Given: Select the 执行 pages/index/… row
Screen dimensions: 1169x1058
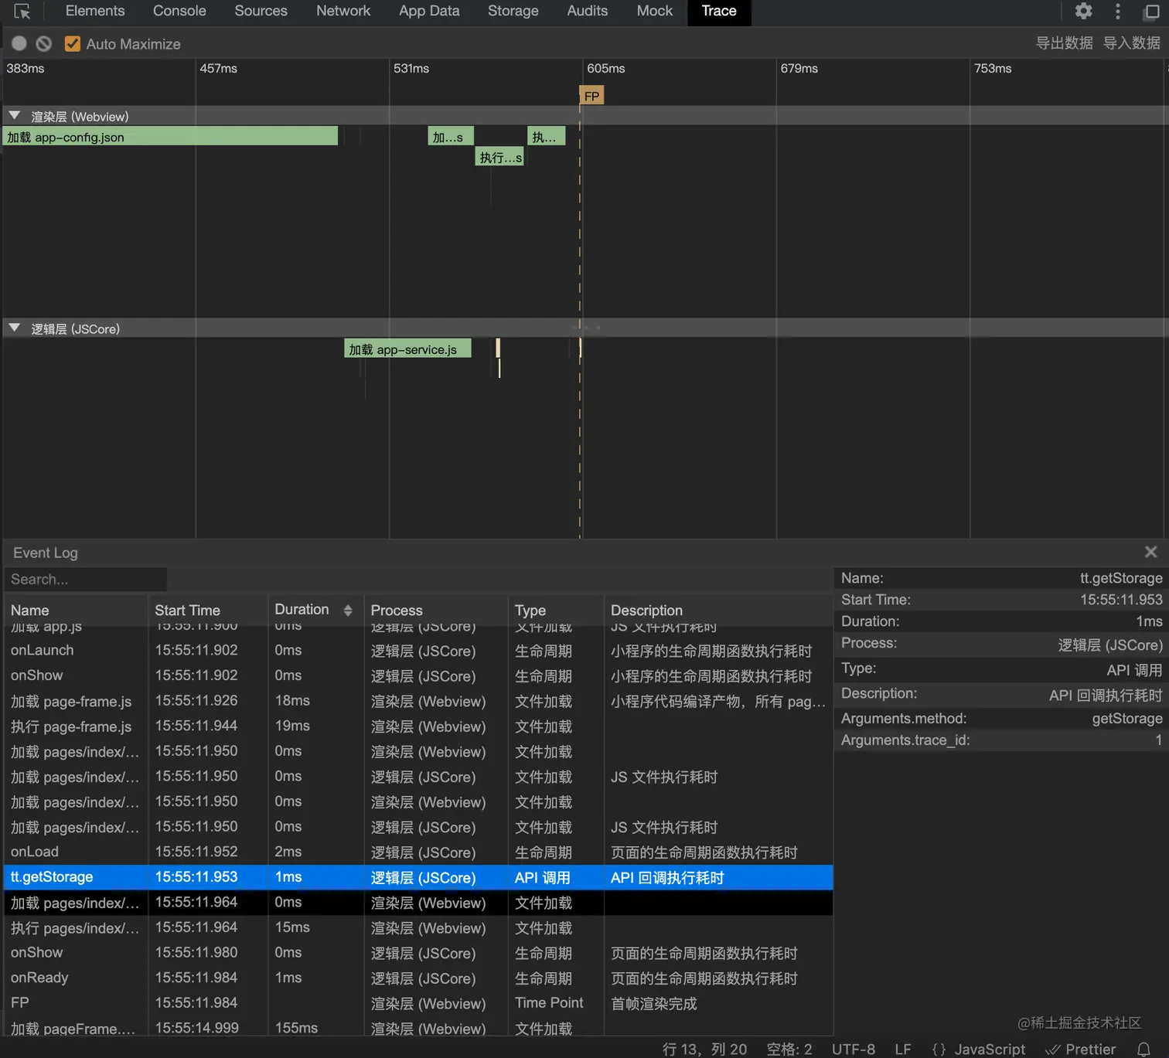Looking at the screenshot, I should (x=418, y=927).
